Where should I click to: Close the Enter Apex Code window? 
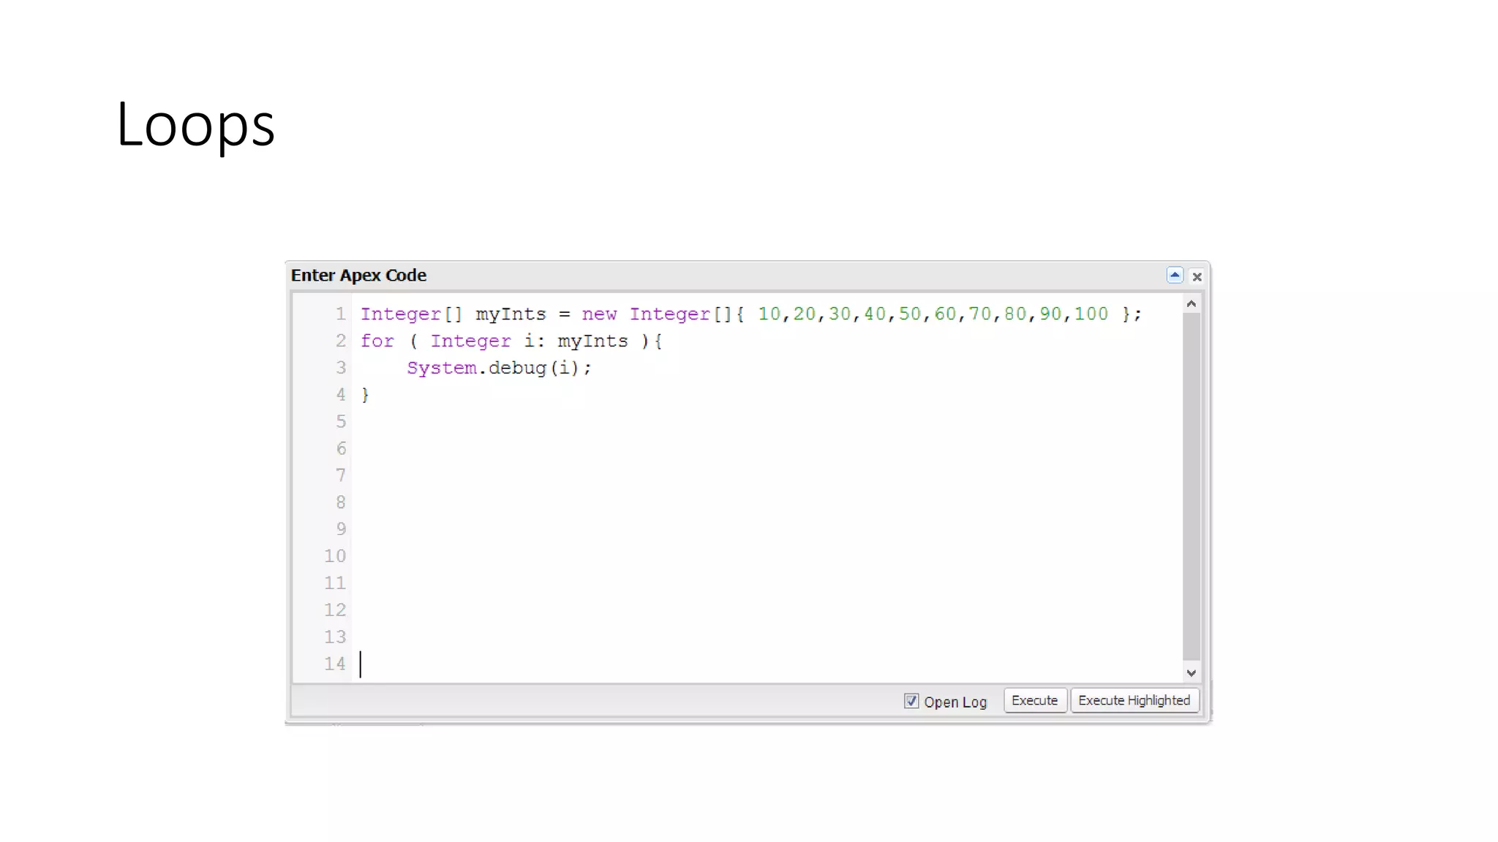tap(1197, 276)
